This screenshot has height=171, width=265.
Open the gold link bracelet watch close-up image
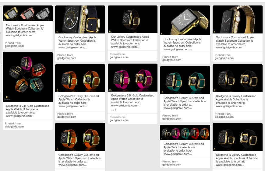pos(185,20)
